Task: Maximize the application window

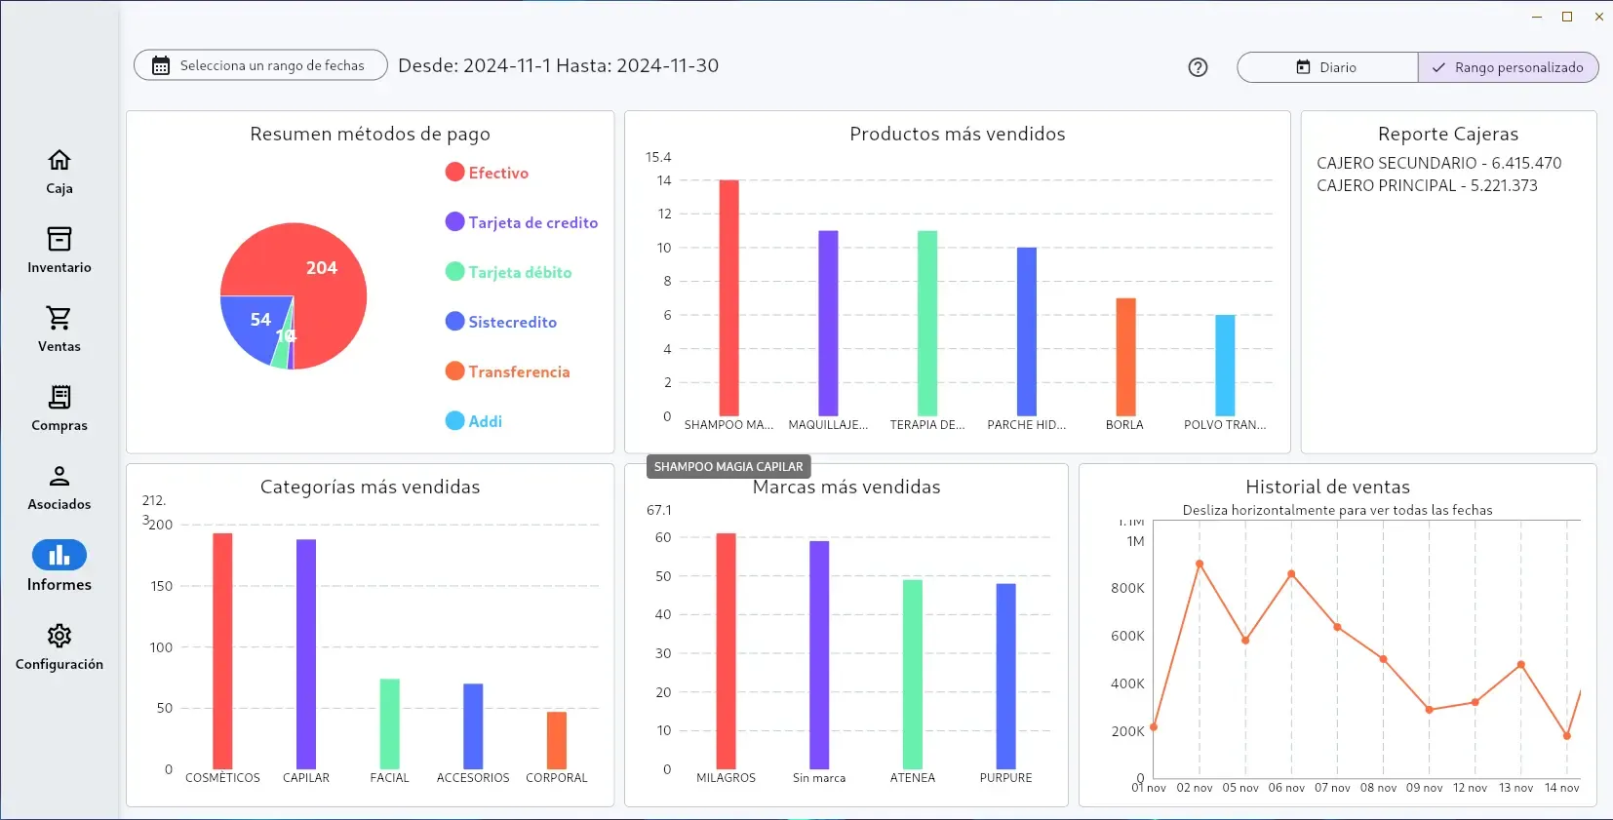Action: point(1567,17)
